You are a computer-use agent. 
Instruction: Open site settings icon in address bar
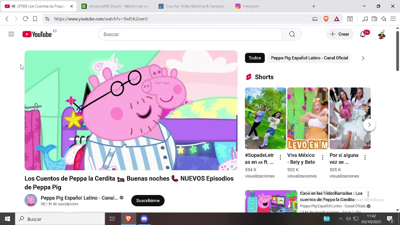click(x=47, y=19)
